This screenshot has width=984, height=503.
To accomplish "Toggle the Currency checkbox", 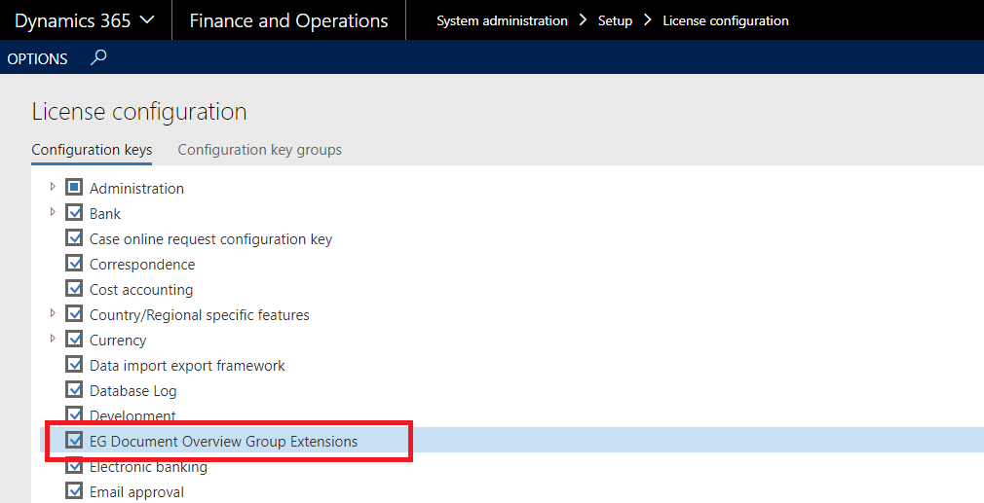I will (x=74, y=339).
